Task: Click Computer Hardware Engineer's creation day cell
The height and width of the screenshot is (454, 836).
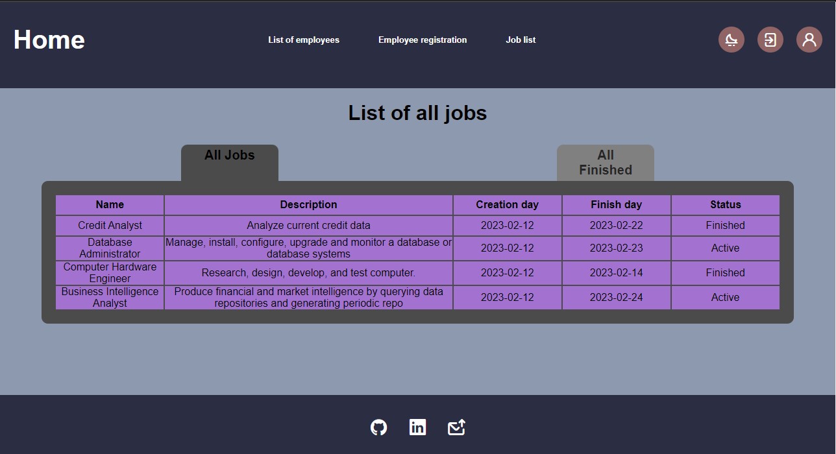Action: [x=507, y=273]
